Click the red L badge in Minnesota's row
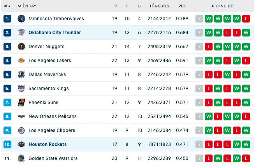 pyautogui.click(x=246, y=19)
